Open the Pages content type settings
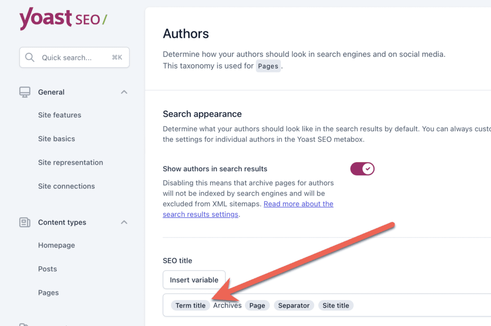Image resolution: width=491 pixels, height=326 pixels. 48,292
